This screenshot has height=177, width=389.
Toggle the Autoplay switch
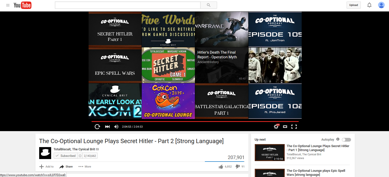(x=346, y=140)
